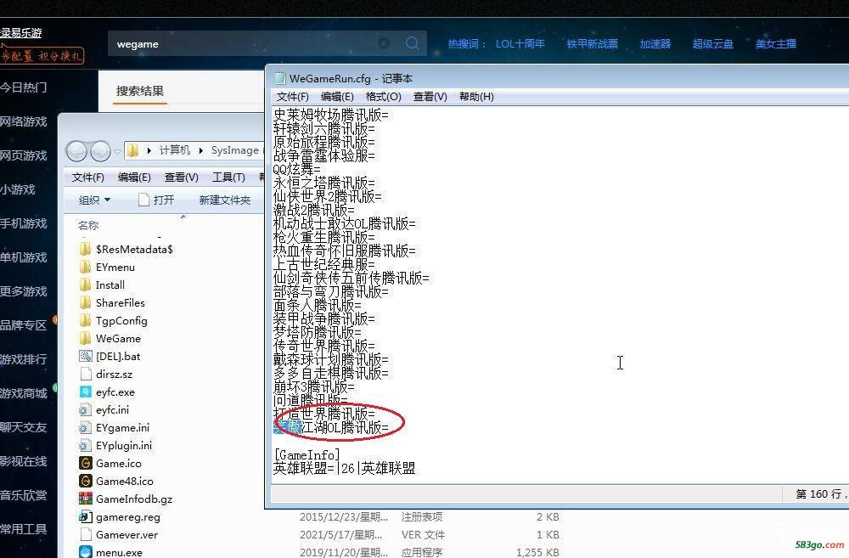Go to 网页游戏 in the sidebar
Screen dimensions: 849x558
23,155
